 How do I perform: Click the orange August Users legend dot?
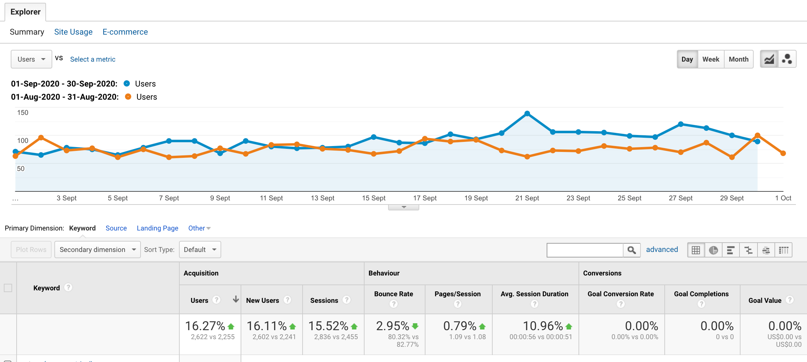pos(128,97)
